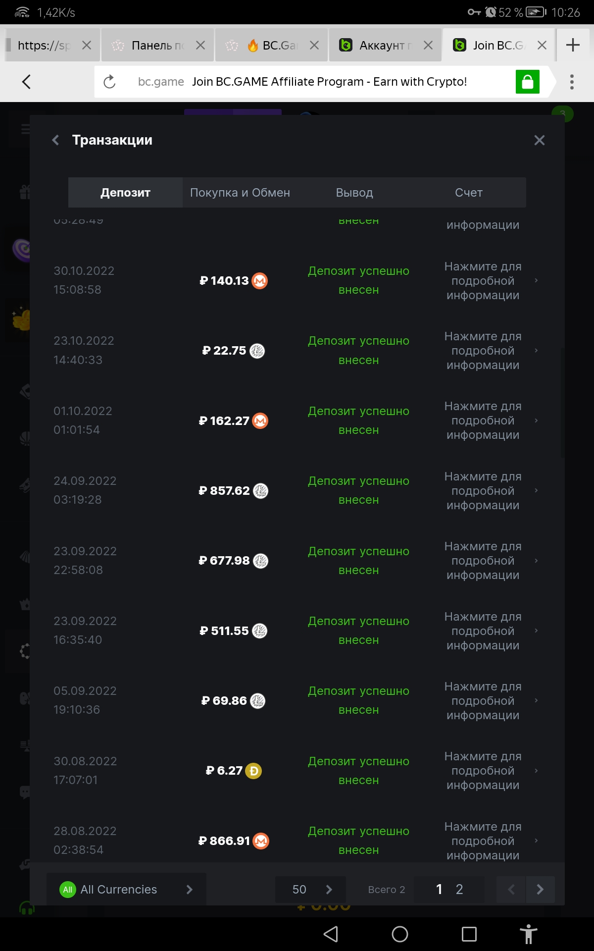The height and width of the screenshot is (951, 594).
Task: Open the Счет tab
Action: point(469,193)
